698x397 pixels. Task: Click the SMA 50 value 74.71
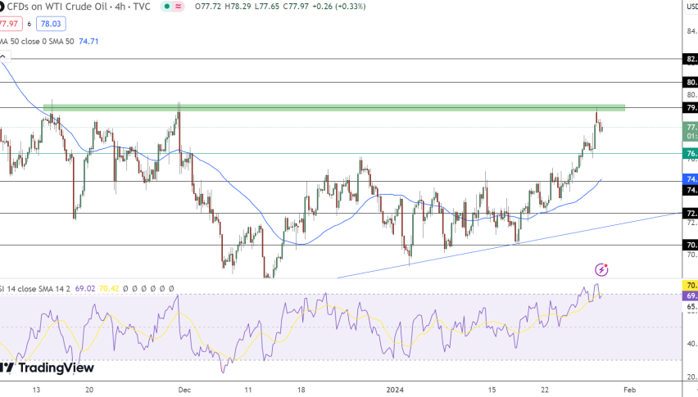point(88,42)
